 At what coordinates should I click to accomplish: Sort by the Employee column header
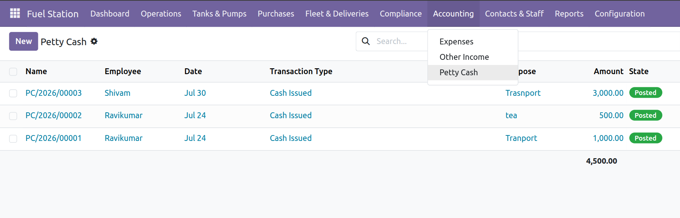click(123, 71)
